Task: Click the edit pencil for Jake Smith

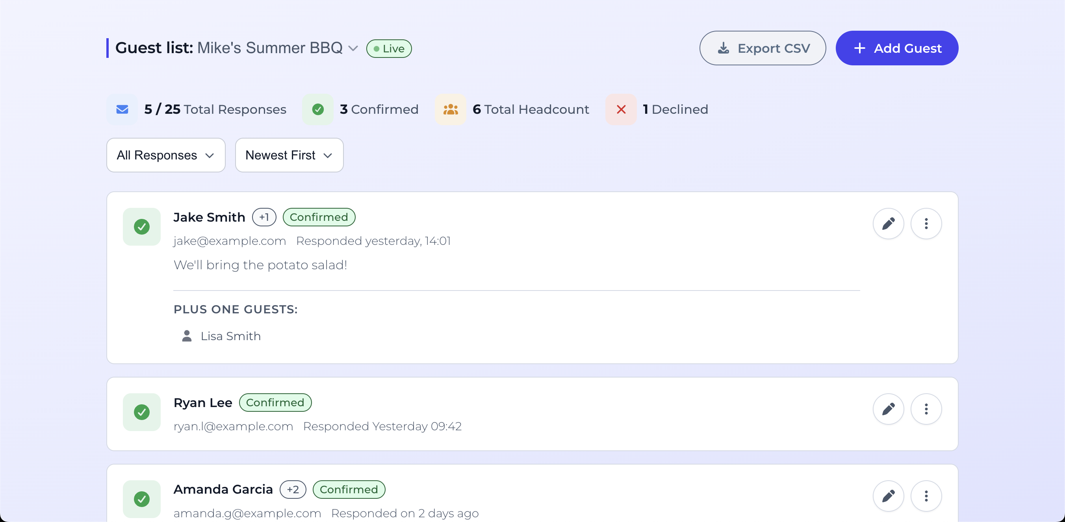Action: [888, 224]
